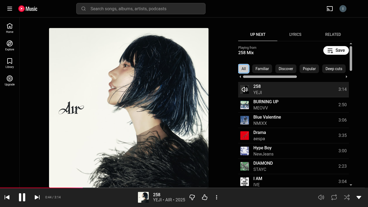The width and height of the screenshot is (368, 207).
Task: Click the I AM album thumbnail
Action: pos(245,182)
